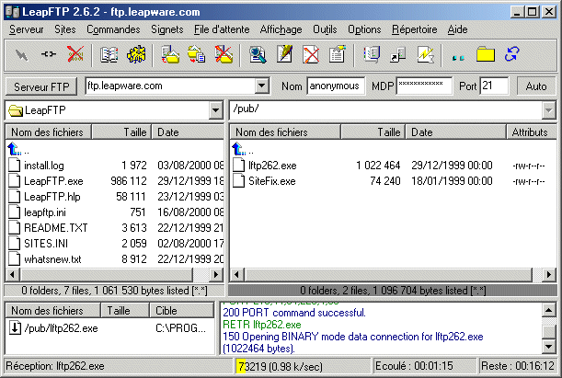The height and width of the screenshot is (378, 562).
Task: Click the log line RETR lftp262.exe
Action: (x=262, y=325)
